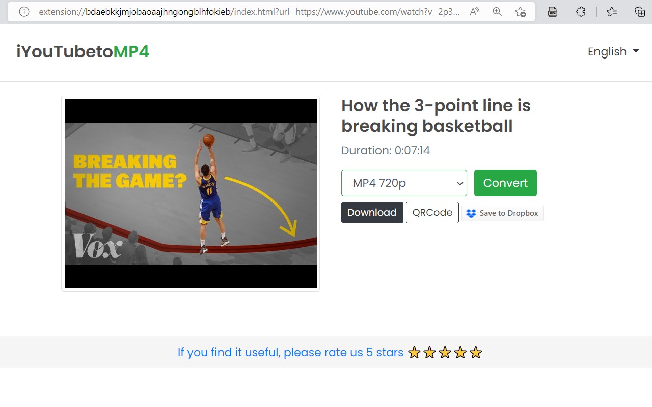Image resolution: width=652 pixels, height=407 pixels.
Task: Add this page to favorites star icon
Action: (x=520, y=12)
